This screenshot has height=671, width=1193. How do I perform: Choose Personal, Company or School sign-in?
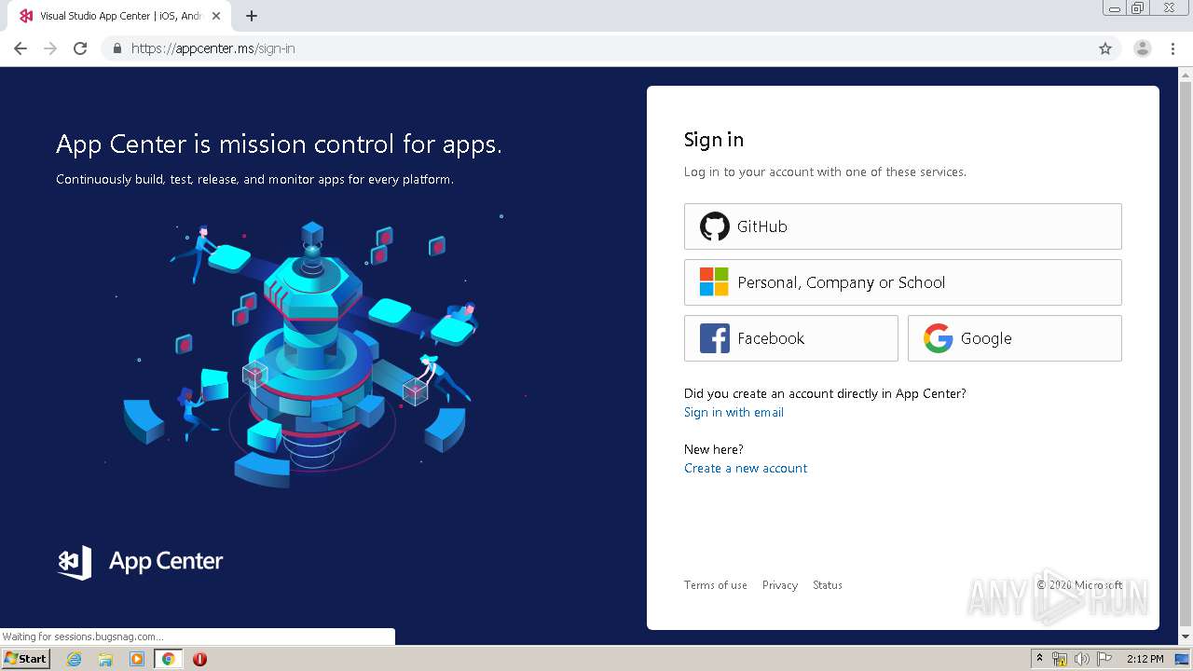[902, 282]
